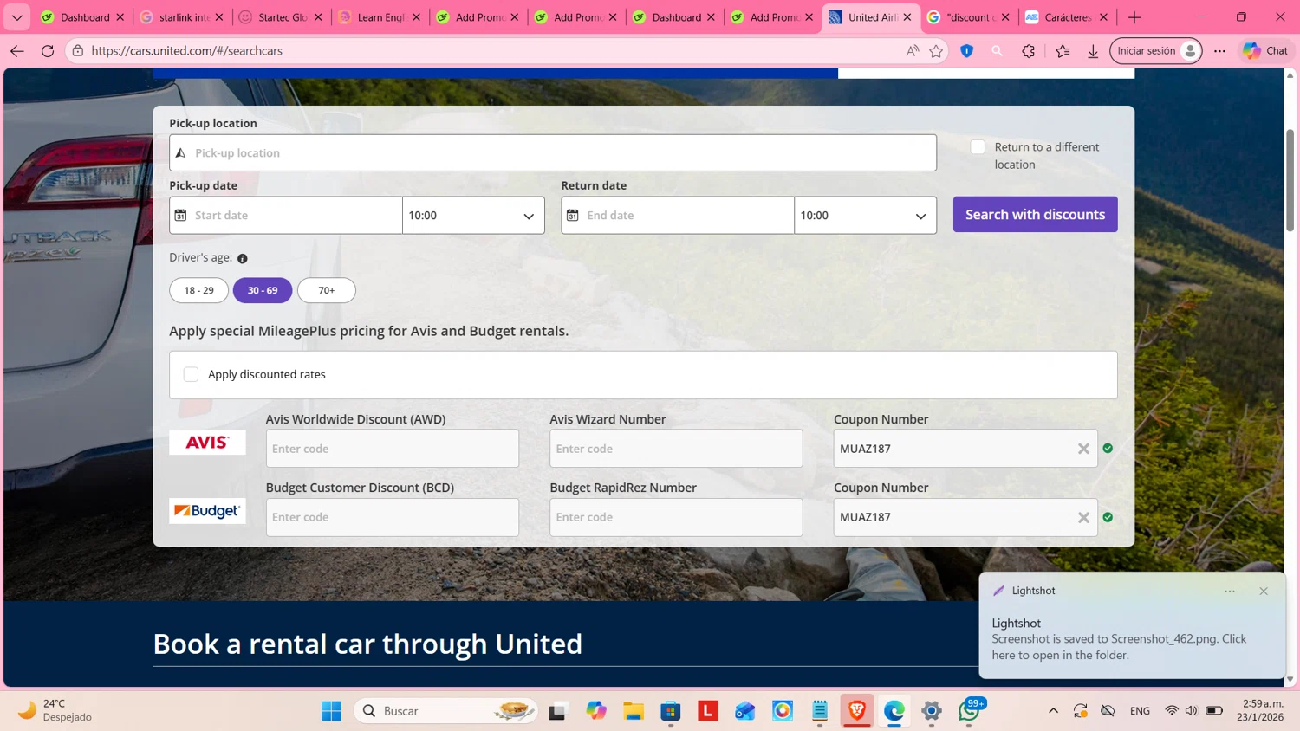Click Avis Wizard Number field
The width and height of the screenshot is (1300, 731).
676,449
